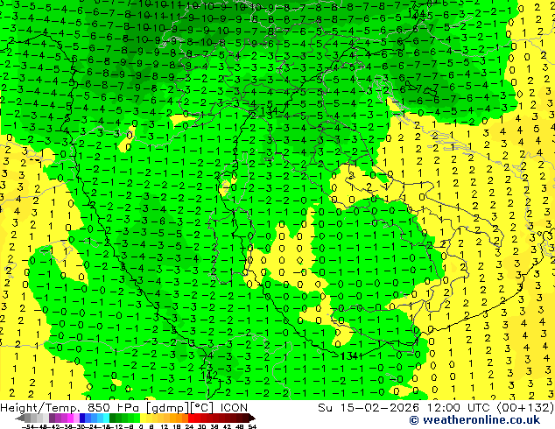Click the "142" height contour label

209,375
